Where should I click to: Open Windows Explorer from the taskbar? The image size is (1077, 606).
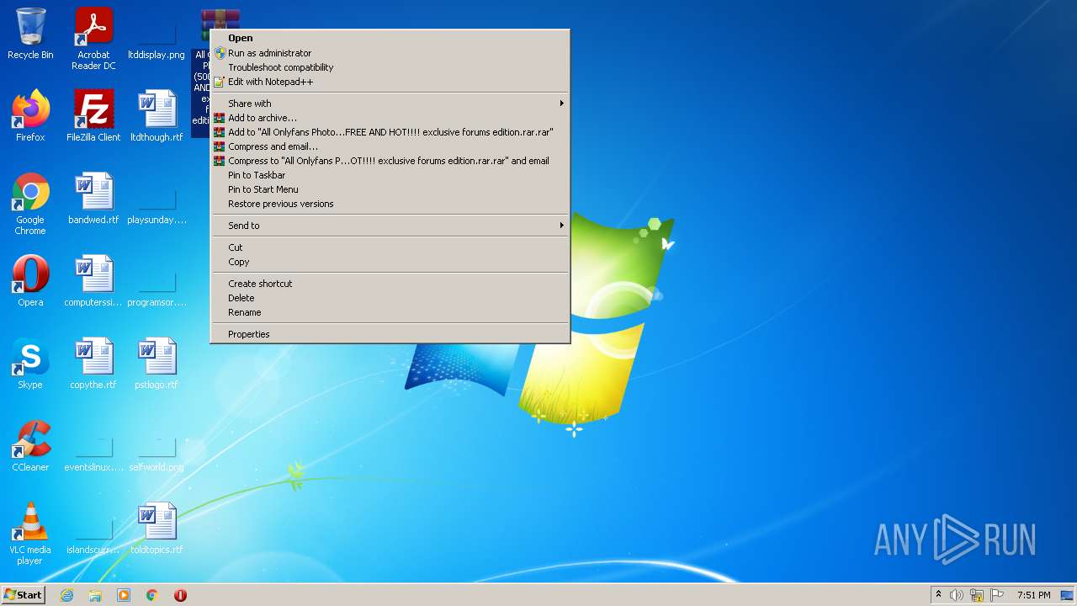point(95,595)
